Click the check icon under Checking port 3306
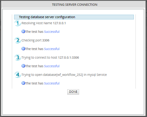Screen dimensions: 147x117 pos(23,49)
